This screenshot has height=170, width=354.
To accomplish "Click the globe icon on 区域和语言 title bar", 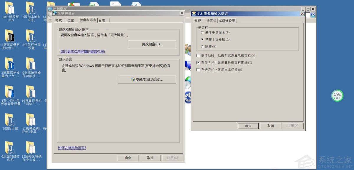I will (x=54, y=13).
